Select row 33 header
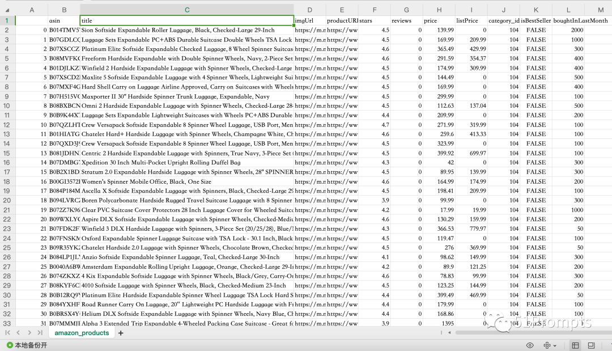The image size is (612, 351). [x=7, y=323]
